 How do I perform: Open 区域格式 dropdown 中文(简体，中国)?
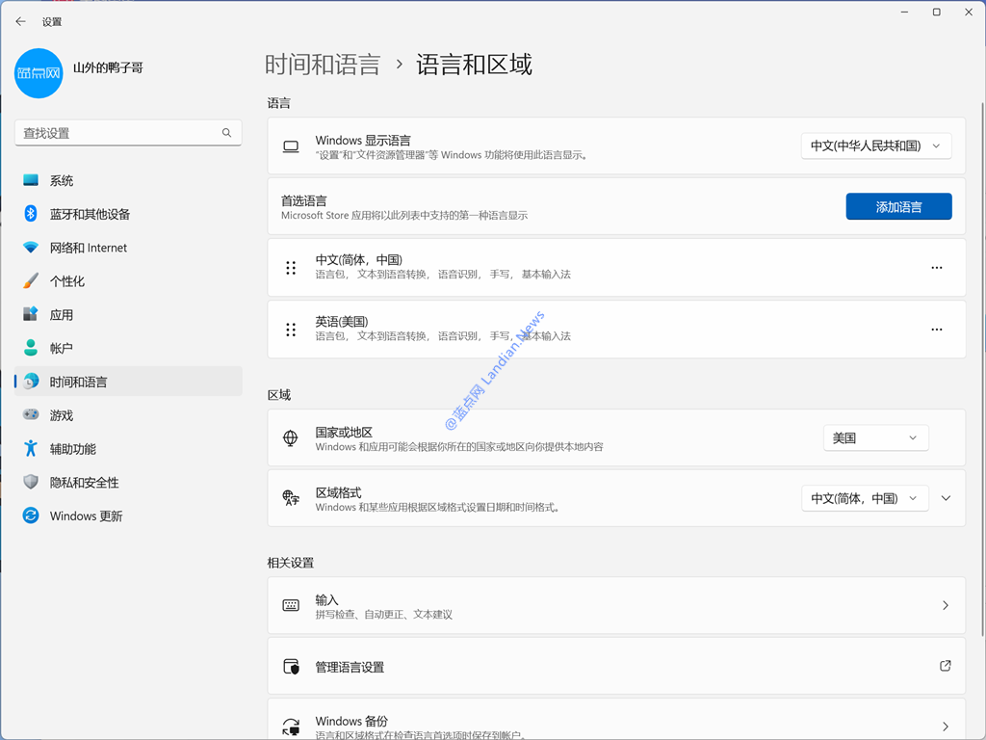865,498
